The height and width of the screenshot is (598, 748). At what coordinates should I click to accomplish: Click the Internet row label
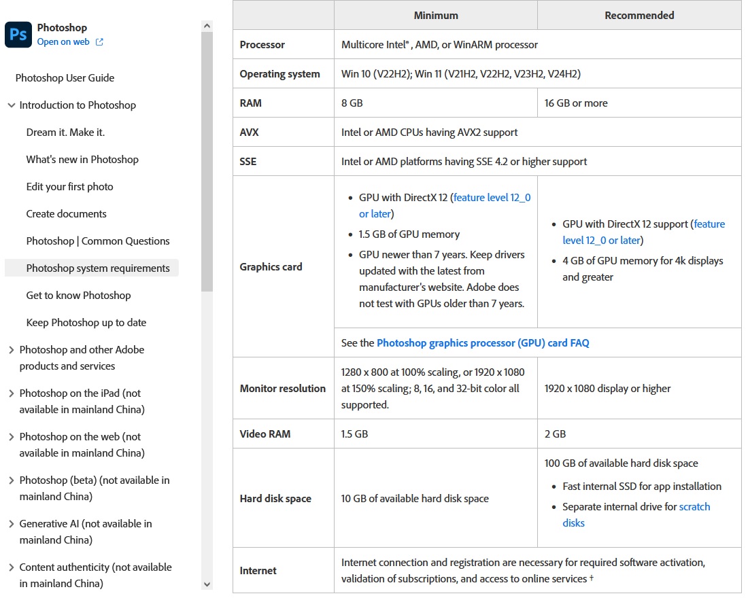coord(258,571)
